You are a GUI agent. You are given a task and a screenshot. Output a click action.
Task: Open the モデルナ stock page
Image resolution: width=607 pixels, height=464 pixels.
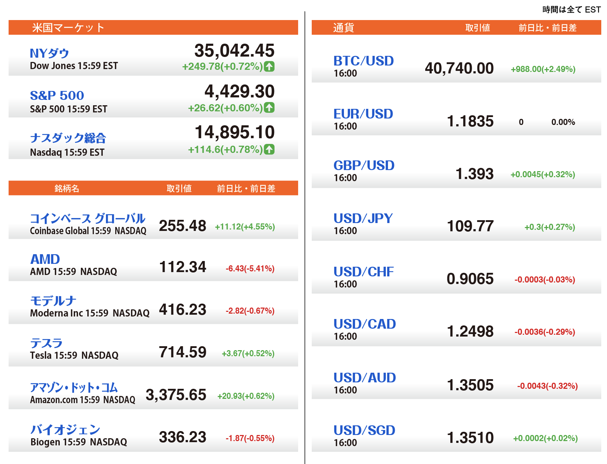[53, 301]
